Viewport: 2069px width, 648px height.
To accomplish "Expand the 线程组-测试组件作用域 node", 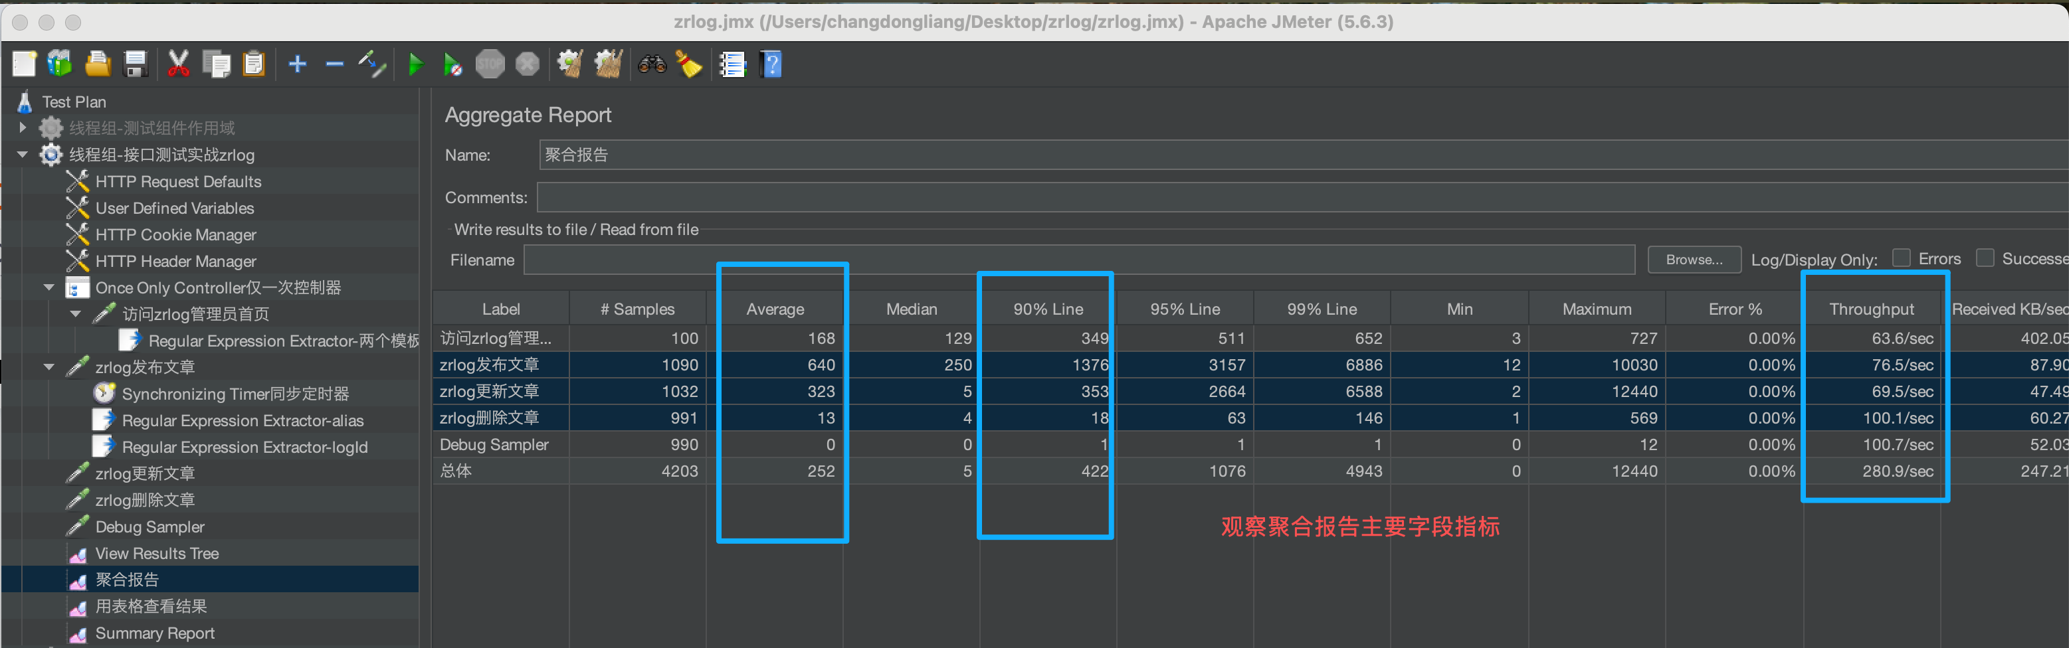I will [x=23, y=127].
